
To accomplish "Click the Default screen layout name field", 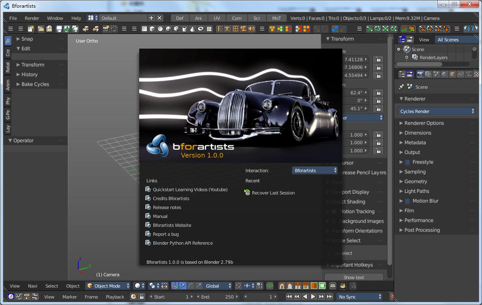I will click(124, 18).
